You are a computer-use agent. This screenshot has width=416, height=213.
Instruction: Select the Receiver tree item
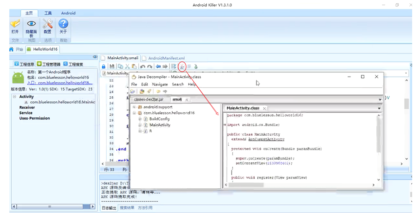coord(27,107)
